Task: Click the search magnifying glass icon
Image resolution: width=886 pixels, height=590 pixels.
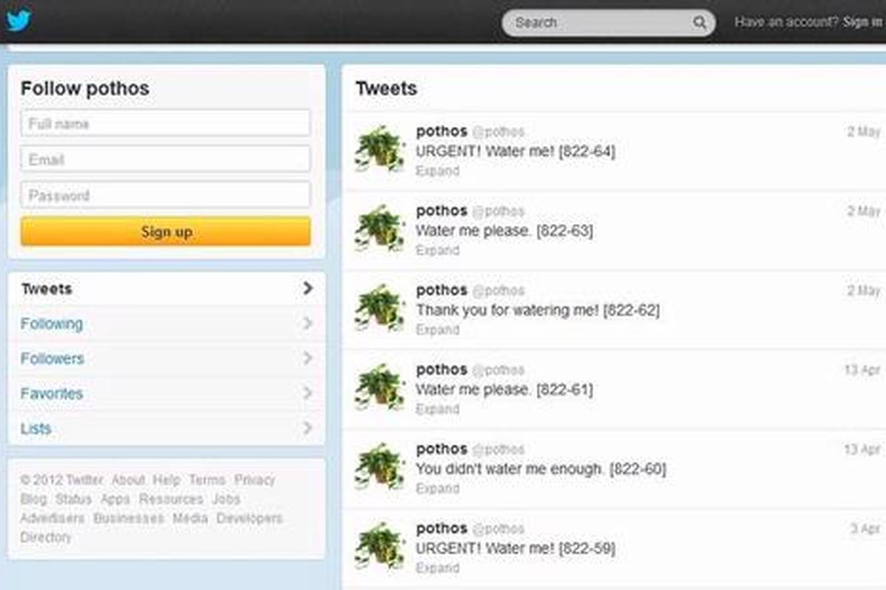Action: pos(699,23)
